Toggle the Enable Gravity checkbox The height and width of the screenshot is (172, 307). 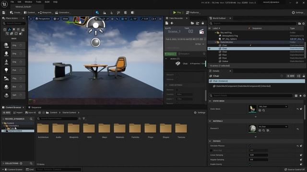coord(250,164)
